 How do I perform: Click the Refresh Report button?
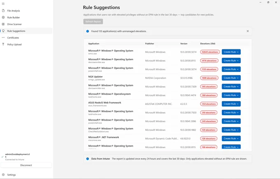93,21
